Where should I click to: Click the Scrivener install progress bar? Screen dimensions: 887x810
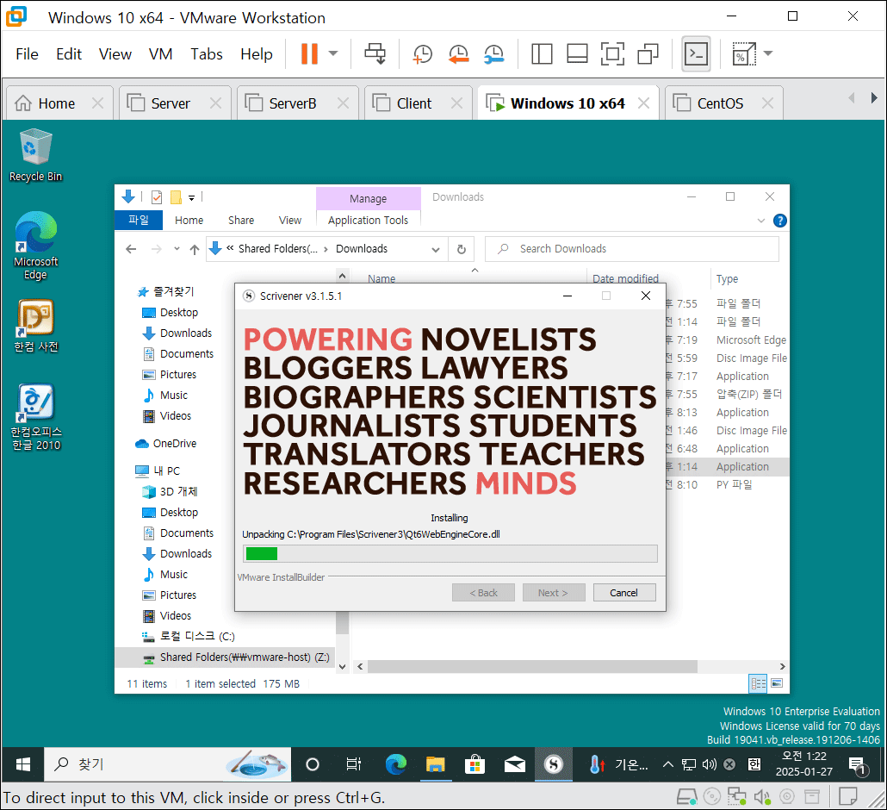coord(450,553)
